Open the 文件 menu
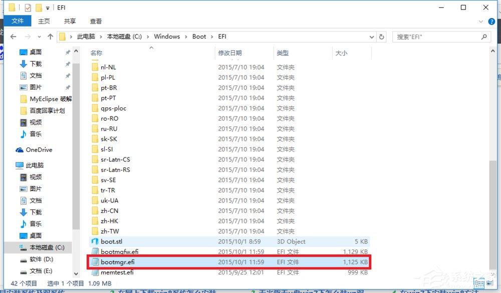Screen dimensions: 501x293 coord(18,21)
